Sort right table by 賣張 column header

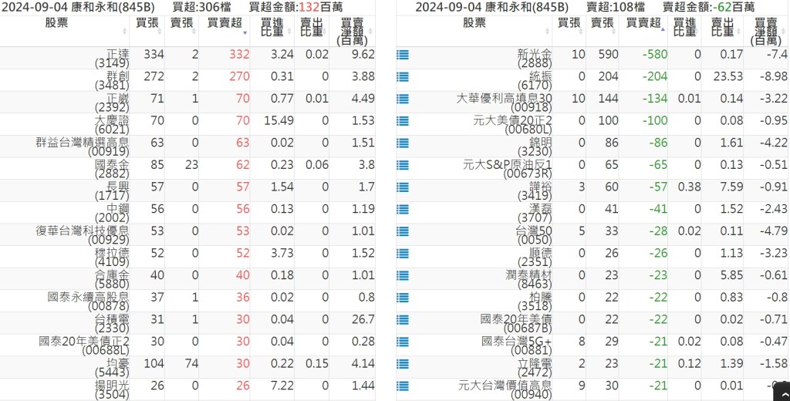601,23
